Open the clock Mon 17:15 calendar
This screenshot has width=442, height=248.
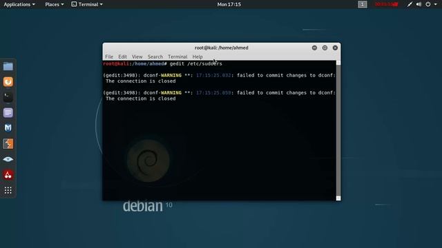[229, 4]
